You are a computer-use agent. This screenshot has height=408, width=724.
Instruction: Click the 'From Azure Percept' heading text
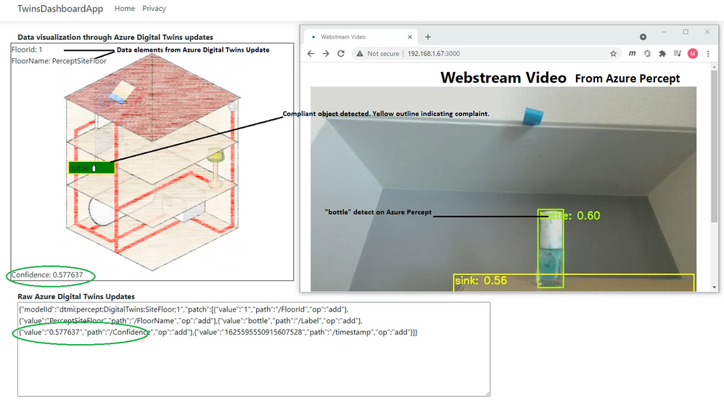point(627,78)
